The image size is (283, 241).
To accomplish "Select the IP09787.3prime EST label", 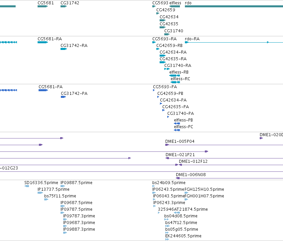I will (79, 216).
